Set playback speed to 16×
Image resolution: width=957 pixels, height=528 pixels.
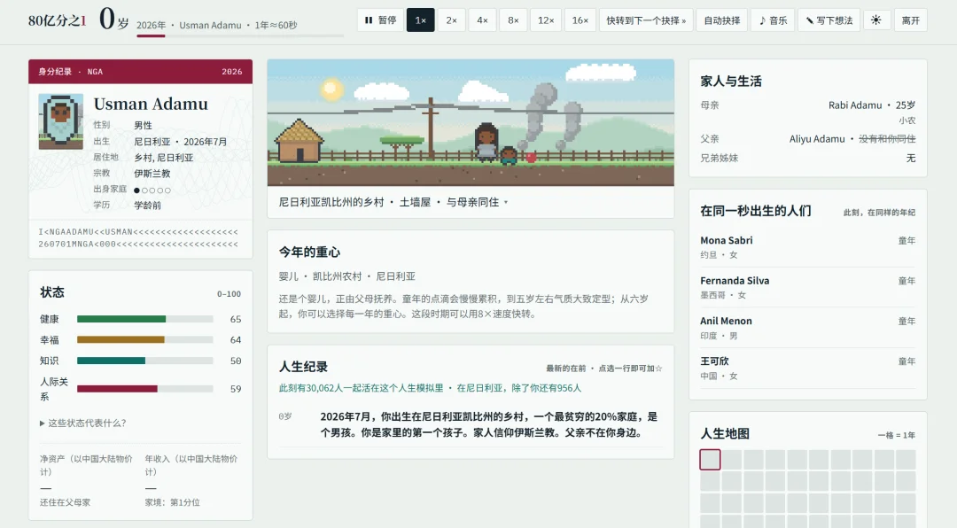pyautogui.click(x=580, y=20)
